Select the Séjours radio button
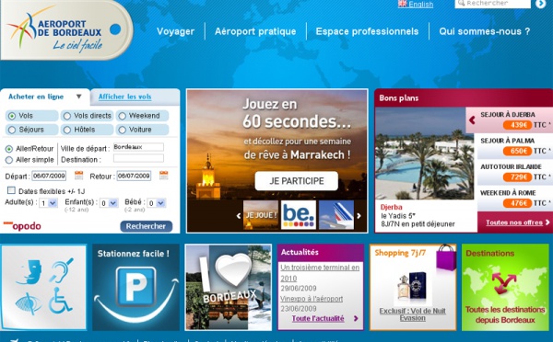 (x=12, y=130)
